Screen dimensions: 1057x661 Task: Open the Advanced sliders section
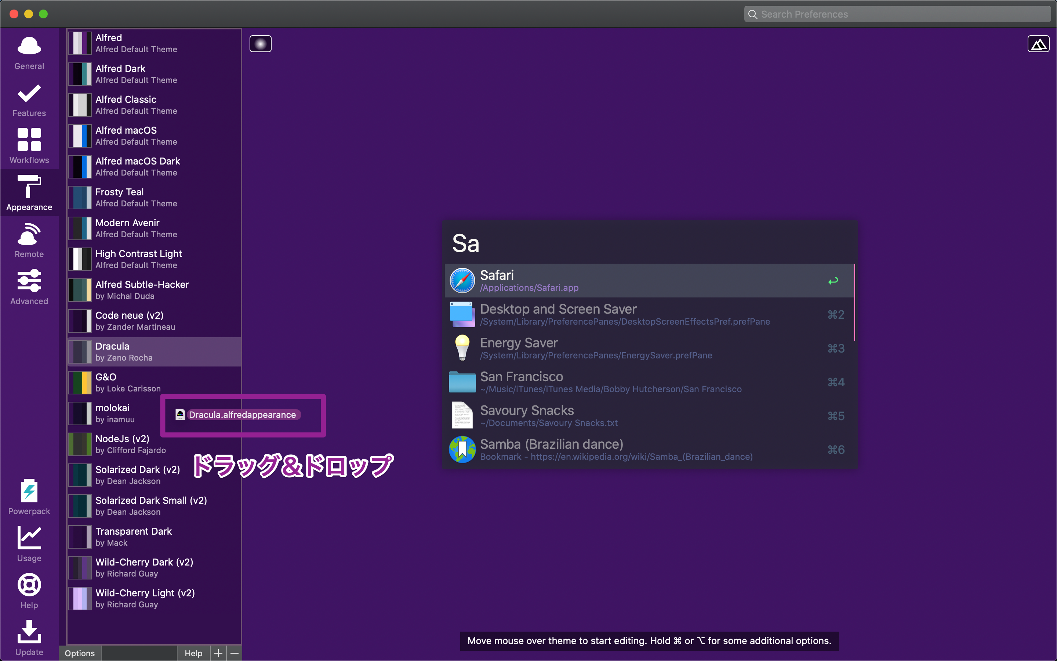29,287
